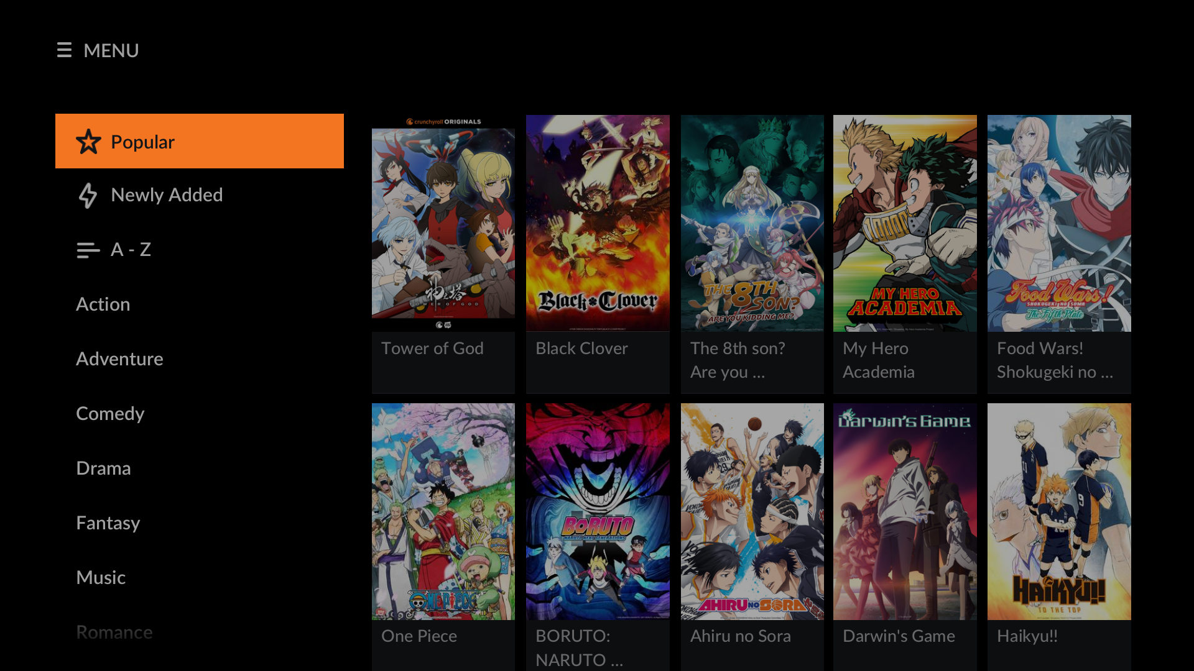Click the Newly Added lightning icon

tap(88, 195)
